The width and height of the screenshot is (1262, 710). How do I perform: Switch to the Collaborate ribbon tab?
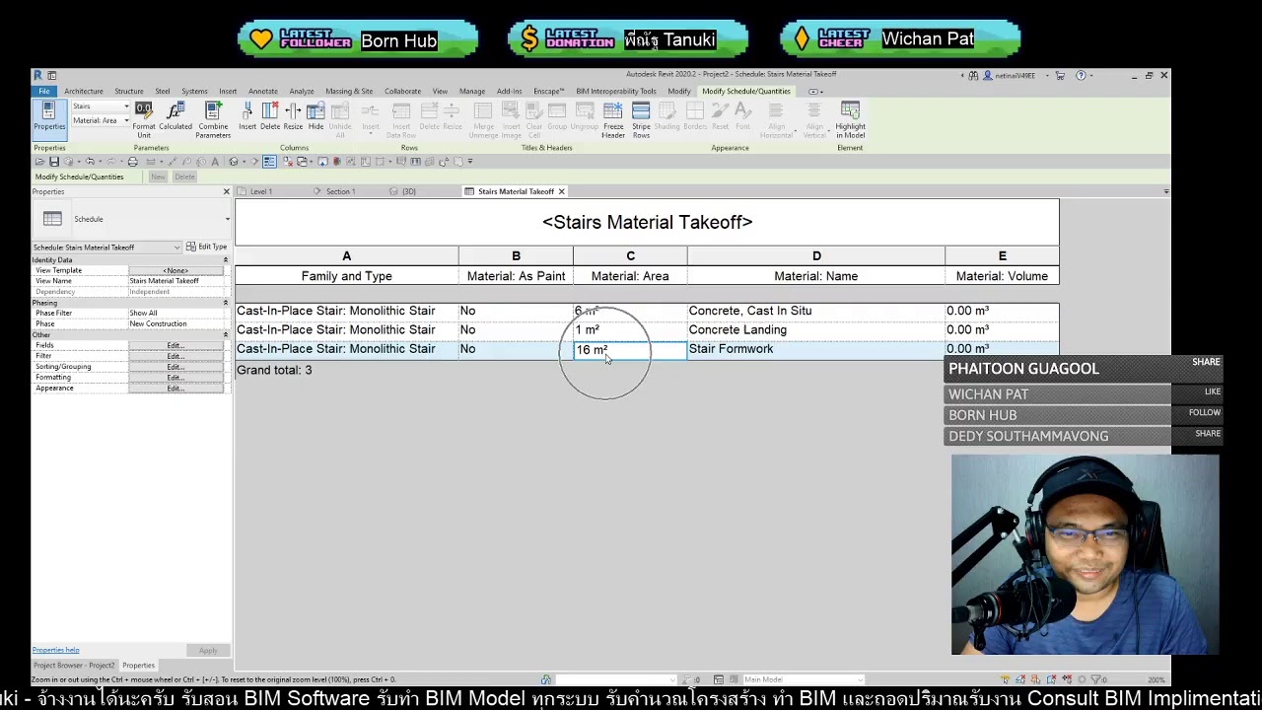(402, 91)
